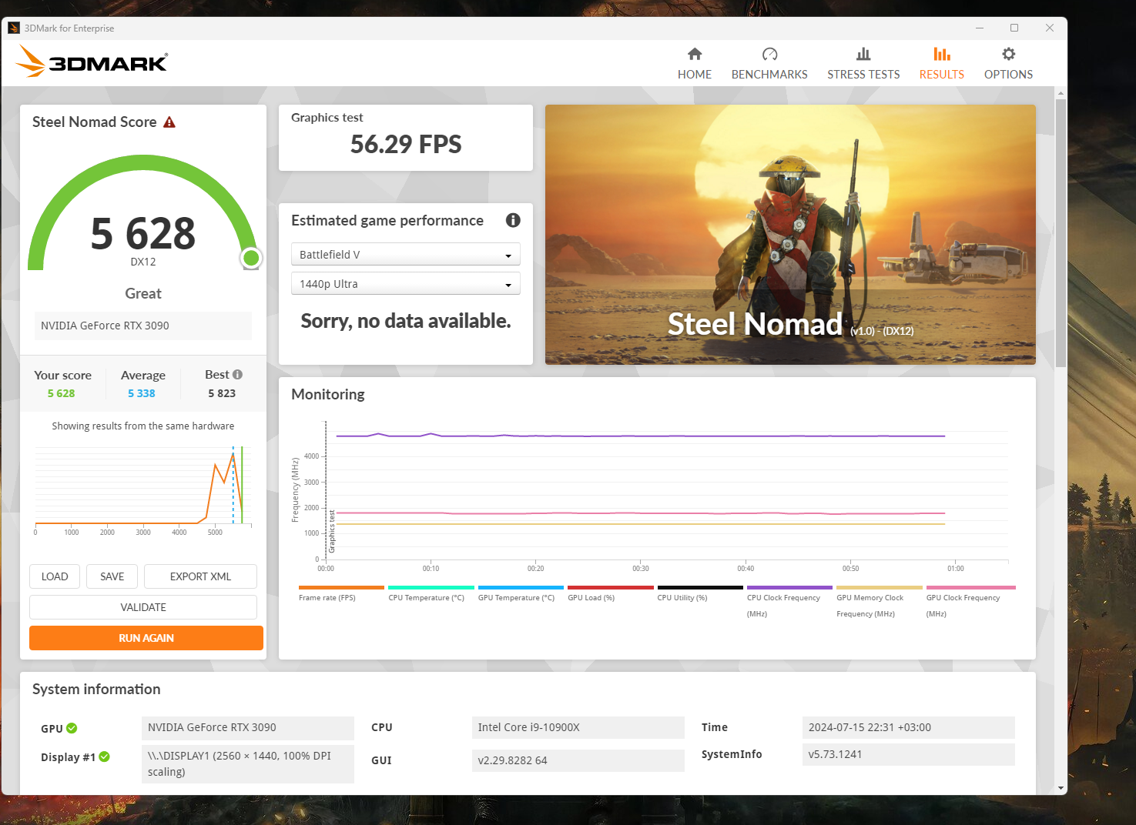This screenshot has width=1136, height=825.
Task: Click EXPORT XML button
Action: (x=200, y=576)
